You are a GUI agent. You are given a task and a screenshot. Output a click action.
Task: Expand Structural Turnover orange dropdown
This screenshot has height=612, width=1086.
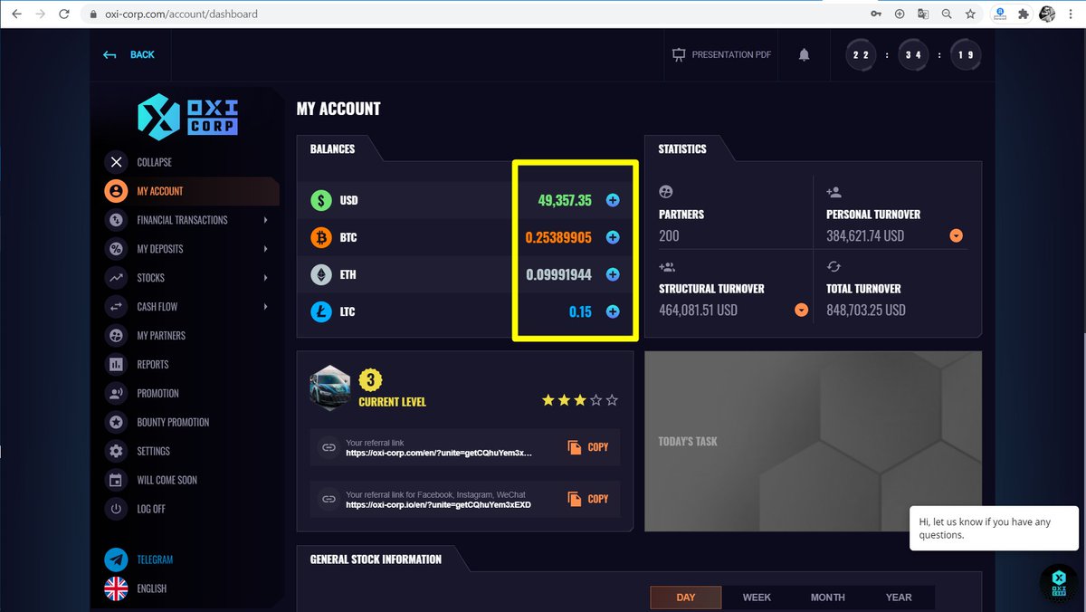801,311
